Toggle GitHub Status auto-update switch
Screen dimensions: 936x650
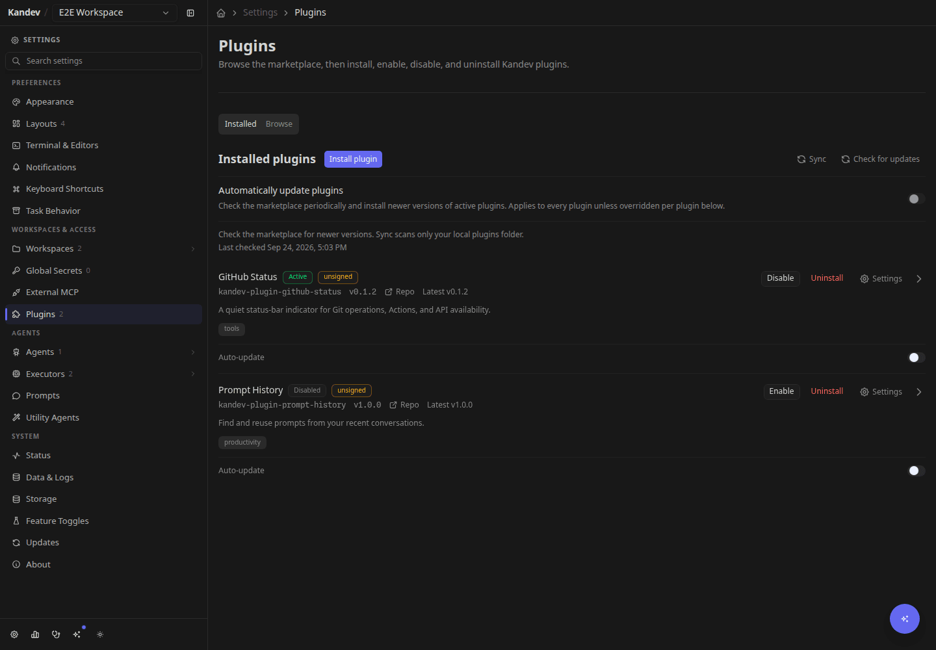pyautogui.click(x=916, y=357)
